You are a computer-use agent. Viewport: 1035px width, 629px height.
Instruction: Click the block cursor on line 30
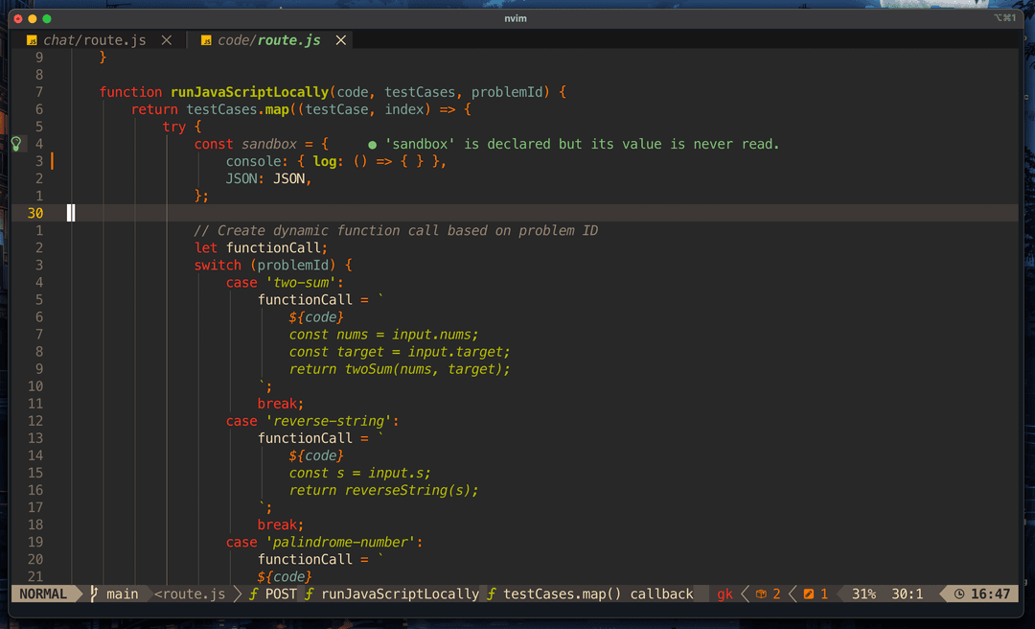[71, 213]
